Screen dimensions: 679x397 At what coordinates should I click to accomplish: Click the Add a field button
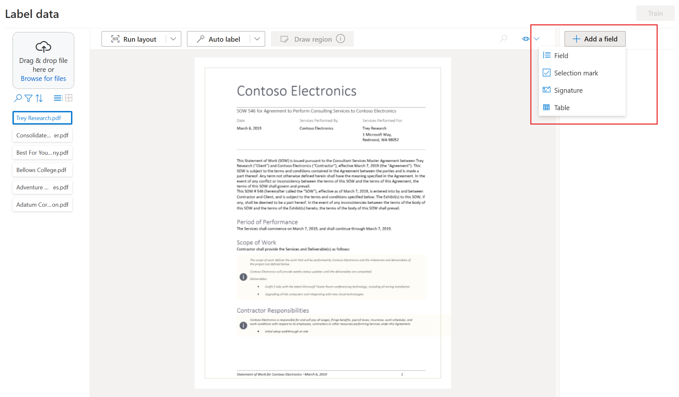[596, 39]
